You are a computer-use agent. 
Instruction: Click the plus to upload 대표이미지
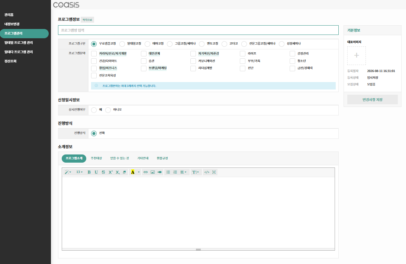[357, 55]
